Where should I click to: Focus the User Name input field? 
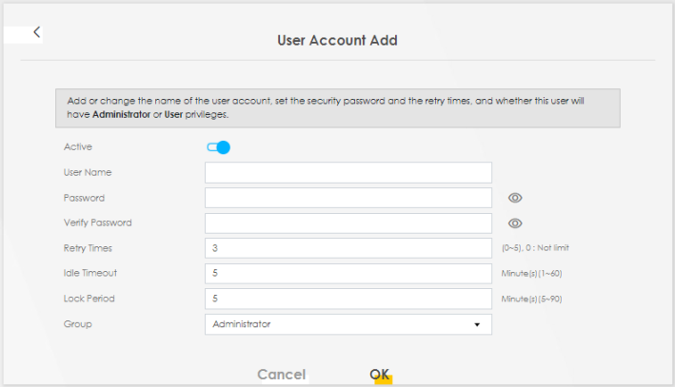point(347,172)
